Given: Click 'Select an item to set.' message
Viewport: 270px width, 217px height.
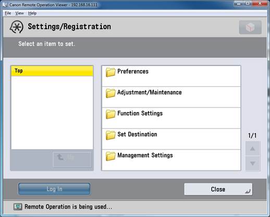Looking at the screenshot, I should [x=47, y=44].
